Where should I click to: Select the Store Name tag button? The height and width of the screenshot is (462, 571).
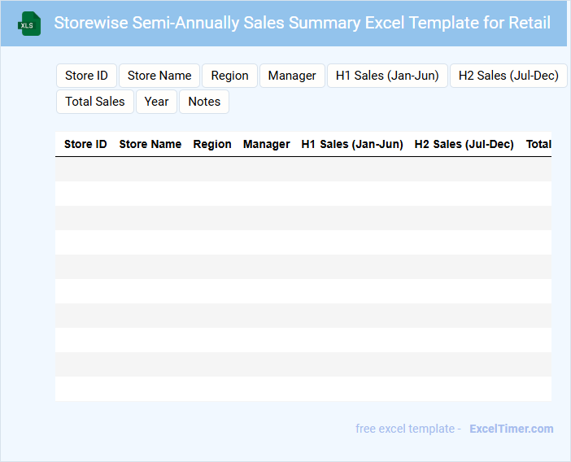click(x=159, y=76)
